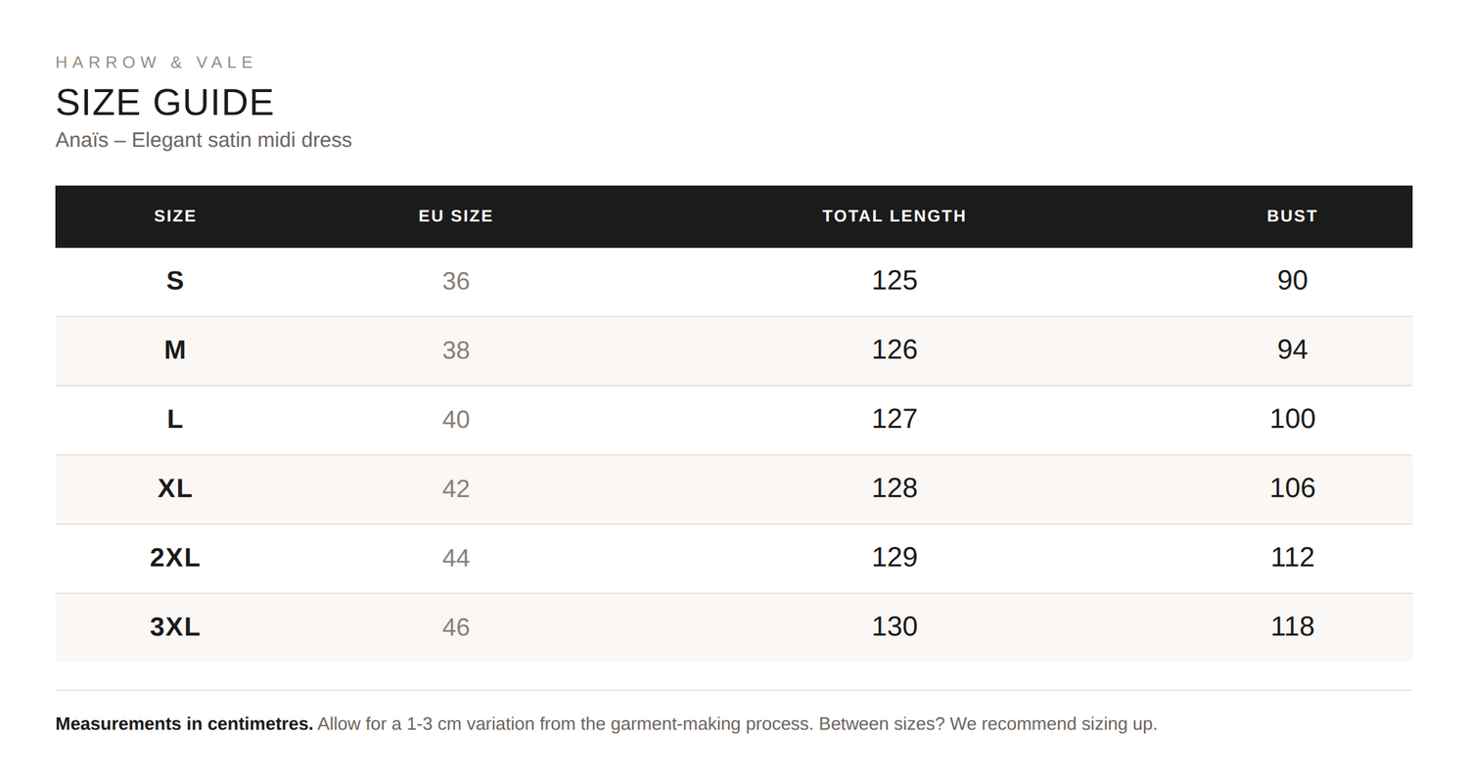The width and height of the screenshot is (1468, 781).
Task: Select the XL size row label
Action: pyautogui.click(x=175, y=488)
